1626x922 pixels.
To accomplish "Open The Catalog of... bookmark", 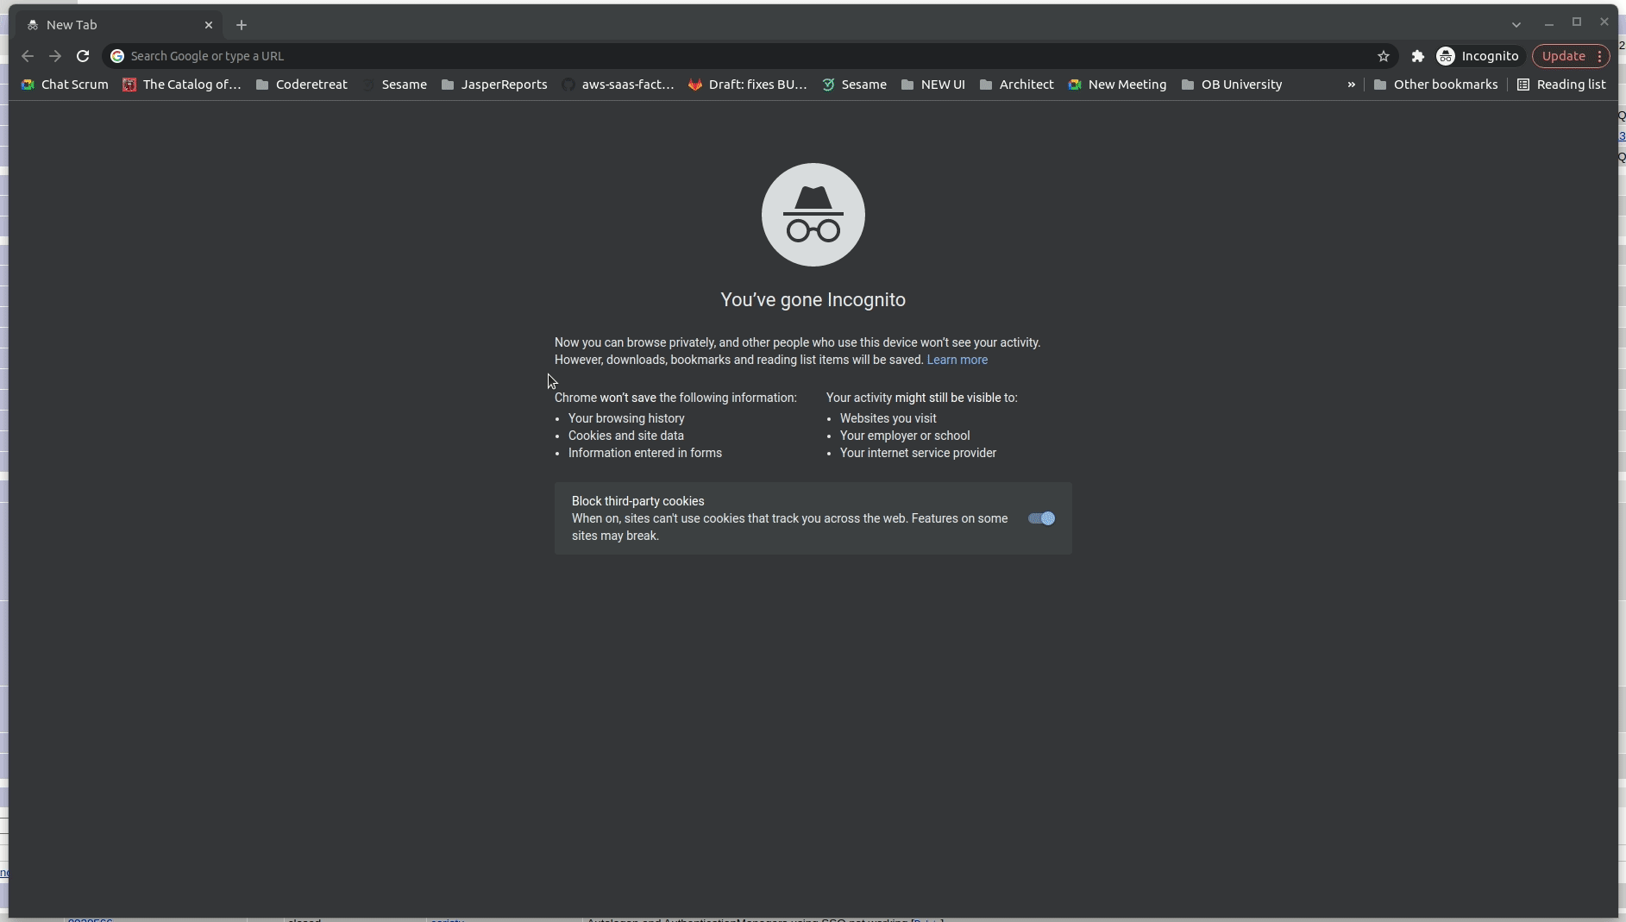I will click(182, 85).
